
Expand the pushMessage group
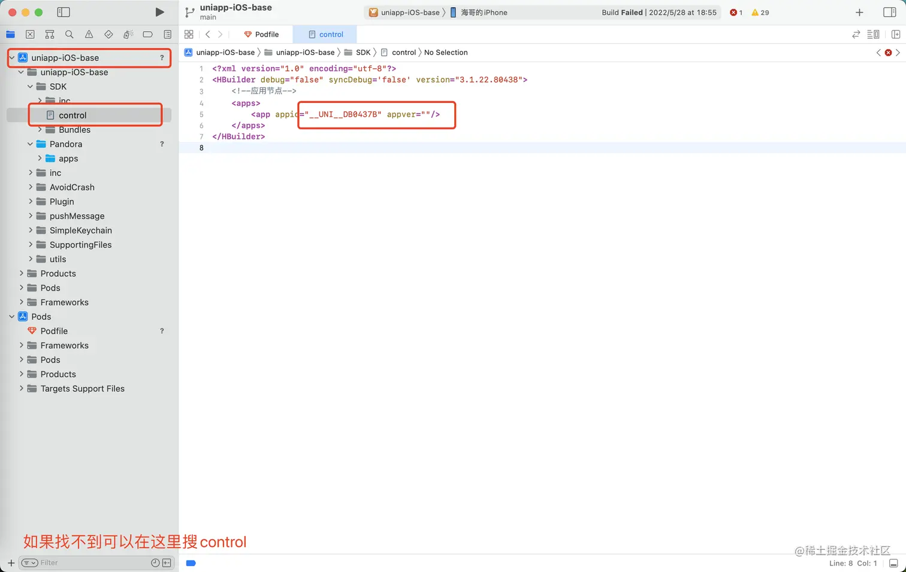(30, 216)
